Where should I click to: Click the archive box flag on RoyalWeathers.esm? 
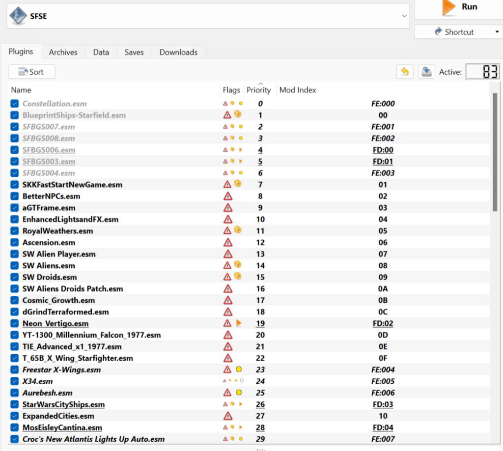(x=238, y=230)
